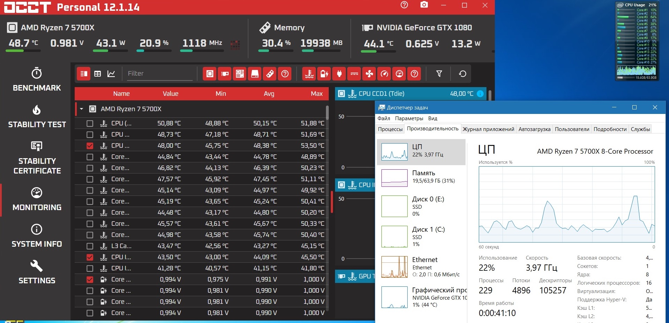Open the Файл menu in Task Manager

coord(384,118)
